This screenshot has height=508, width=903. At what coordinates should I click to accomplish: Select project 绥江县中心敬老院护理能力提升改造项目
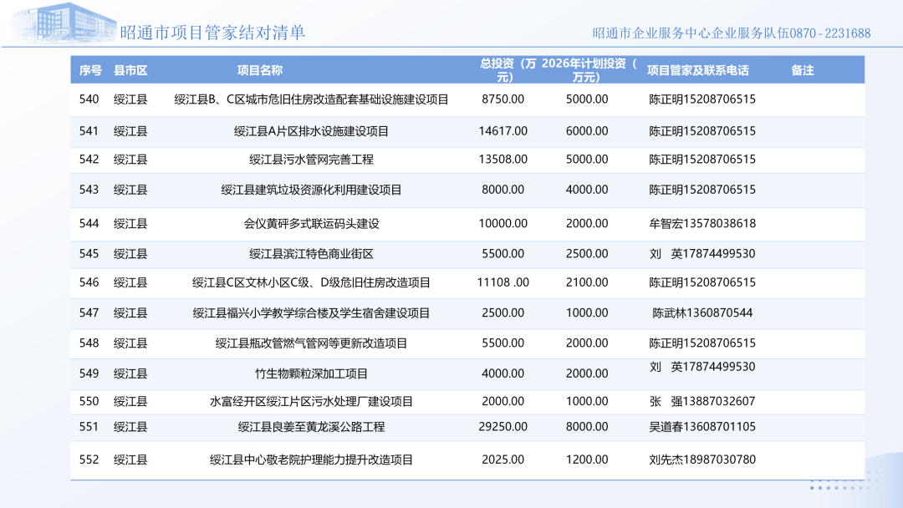pos(312,460)
